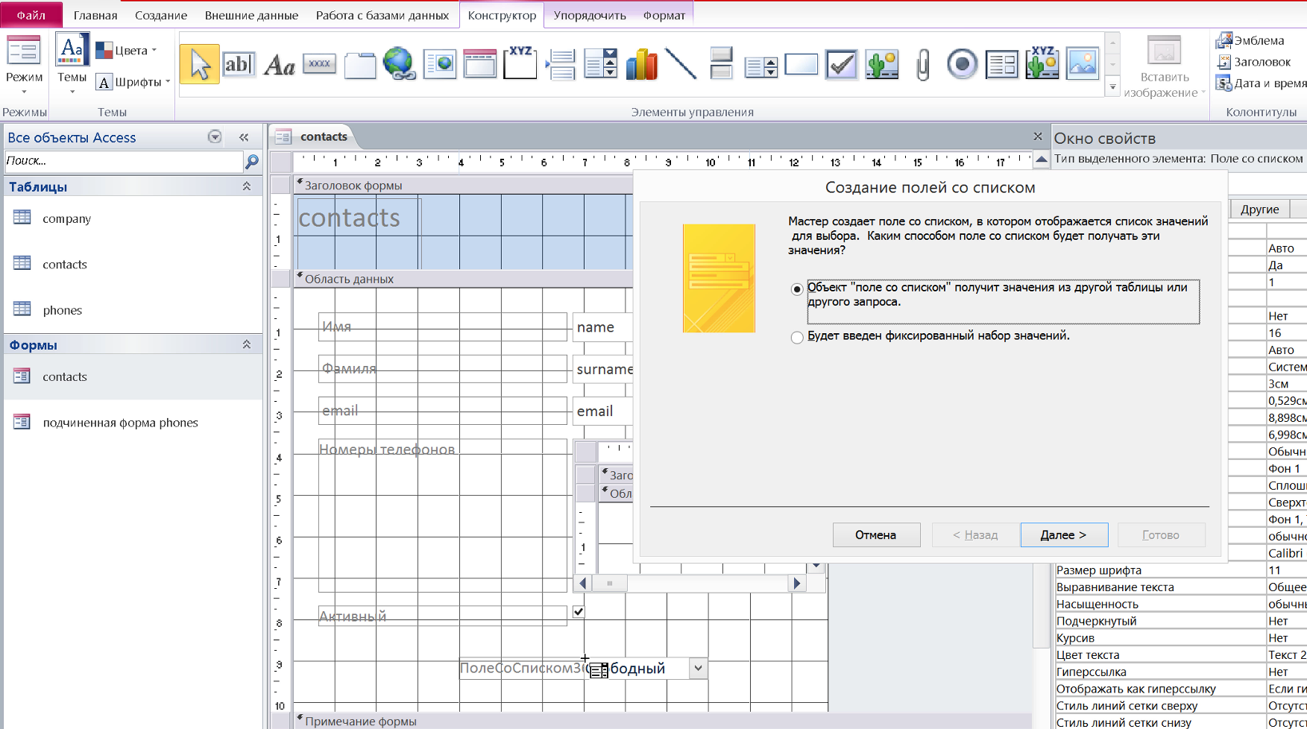Open the combo box dropdown arrow on form
This screenshot has width=1307, height=729.
pos(698,668)
